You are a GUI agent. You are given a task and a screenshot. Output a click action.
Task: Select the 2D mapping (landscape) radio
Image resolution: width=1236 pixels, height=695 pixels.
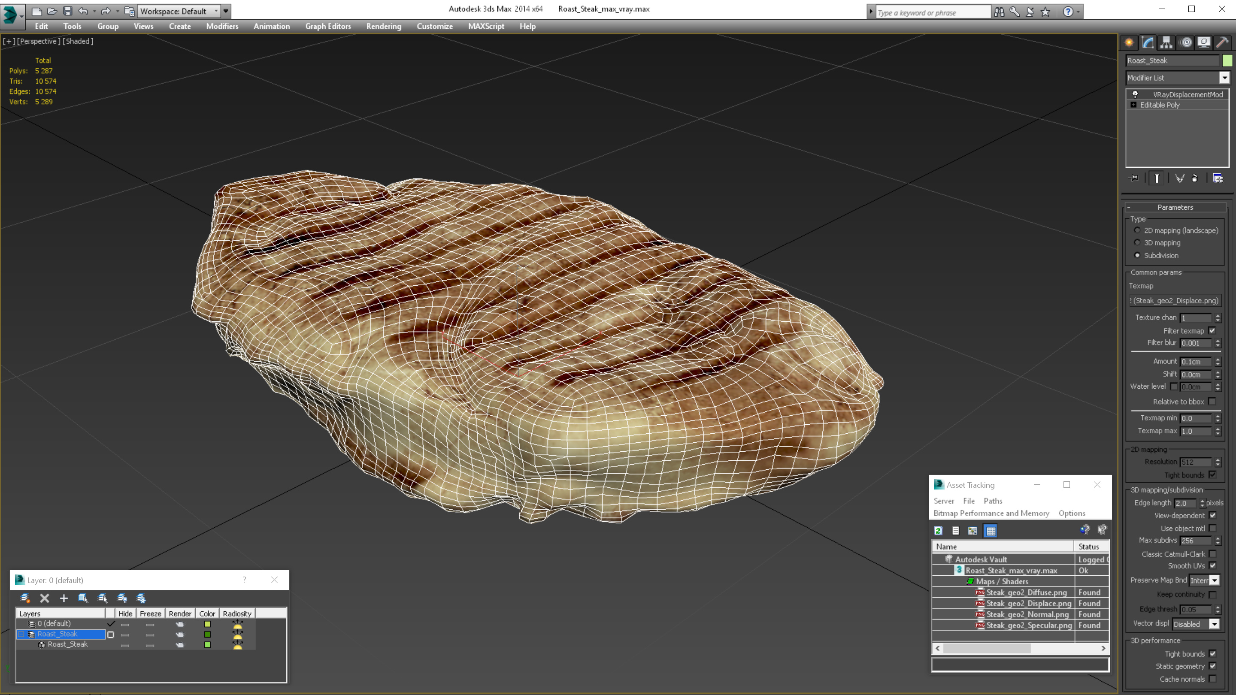(x=1137, y=230)
